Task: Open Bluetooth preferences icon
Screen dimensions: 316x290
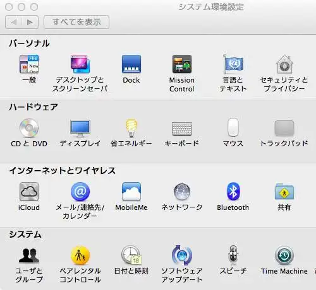Action: pyautogui.click(x=233, y=191)
